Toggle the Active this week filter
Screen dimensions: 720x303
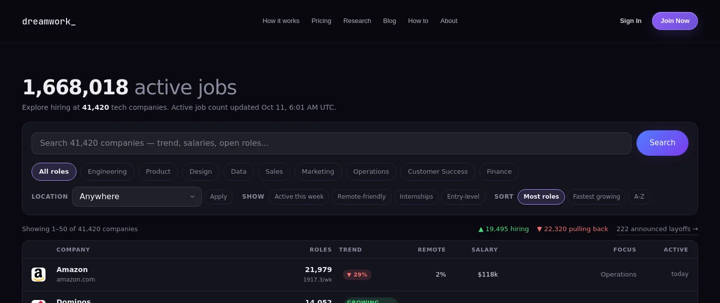pyautogui.click(x=299, y=197)
